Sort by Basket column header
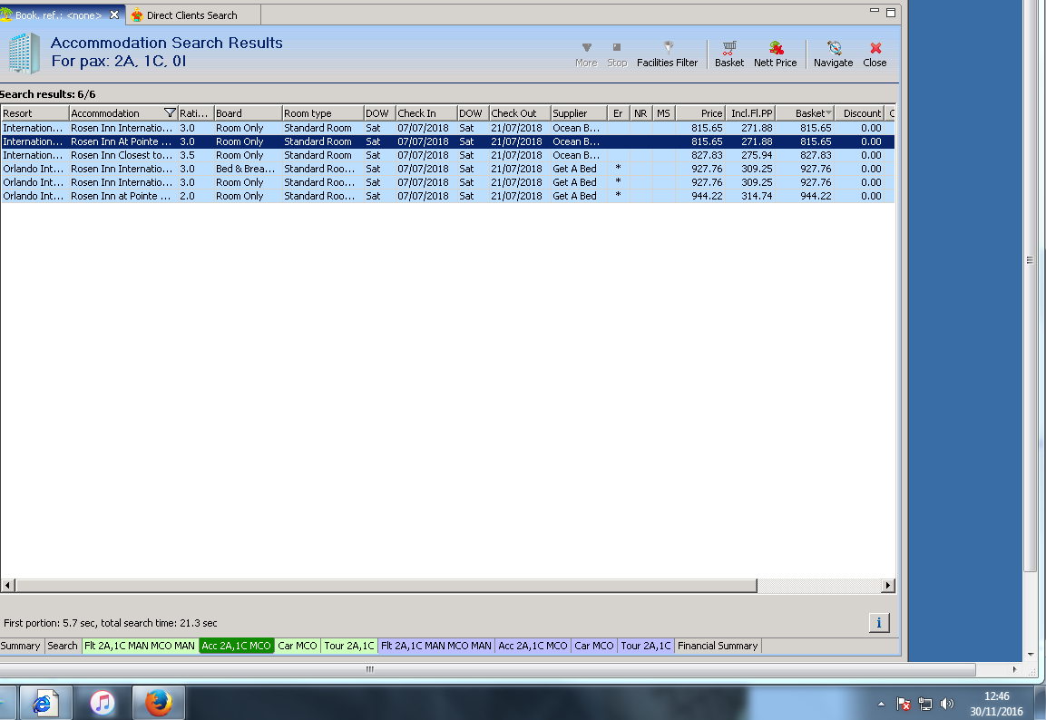The image size is (1046, 720). pos(804,113)
